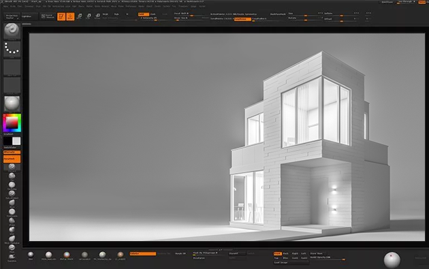Viewport: 429px width, 269px height.
Task: Choose the Move Topological brush icon
Action: [12, 238]
